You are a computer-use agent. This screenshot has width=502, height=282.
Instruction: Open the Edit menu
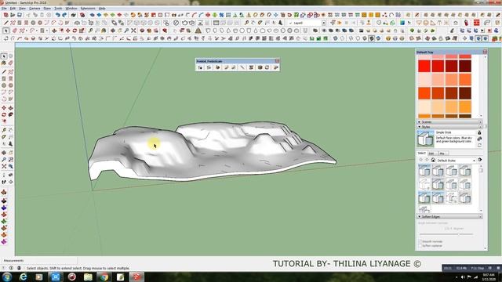click(x=13, y=9)
